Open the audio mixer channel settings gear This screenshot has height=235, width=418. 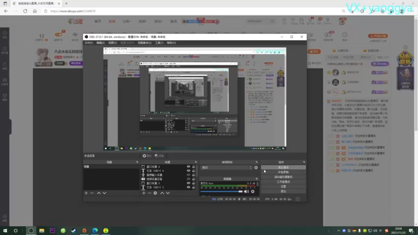click(253, 191)
